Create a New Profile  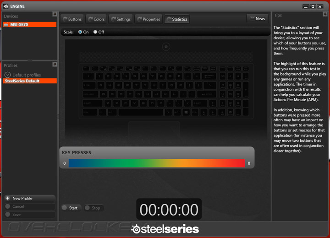pyautogui.click(x=30, y=198)
